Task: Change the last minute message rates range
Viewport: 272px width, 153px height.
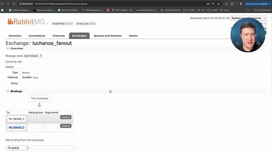Action: tap(31, 56)
